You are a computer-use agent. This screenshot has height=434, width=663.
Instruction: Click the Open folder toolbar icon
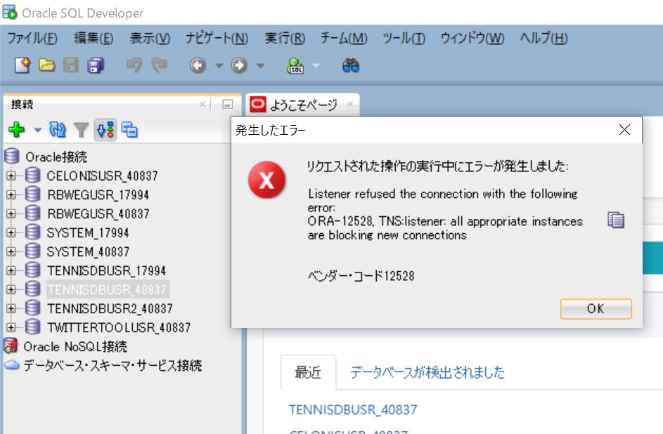[46, 65]
